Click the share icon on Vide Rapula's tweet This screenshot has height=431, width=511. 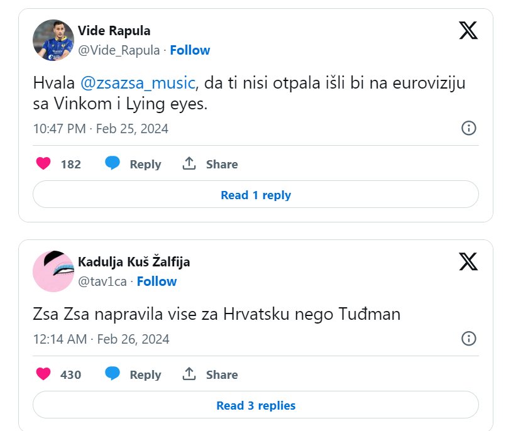pyautogui.click(x=189, y=164)
